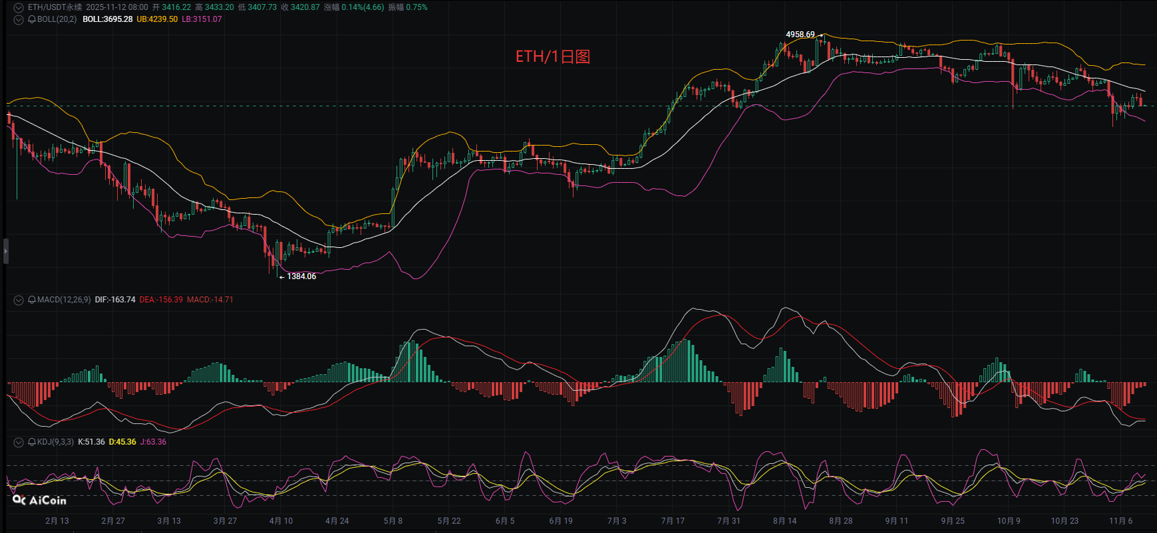This screenshot has height=533, width=1157.
Task: Click the yellow UB:4239.50 upper band value
Action: coord(157,19)
